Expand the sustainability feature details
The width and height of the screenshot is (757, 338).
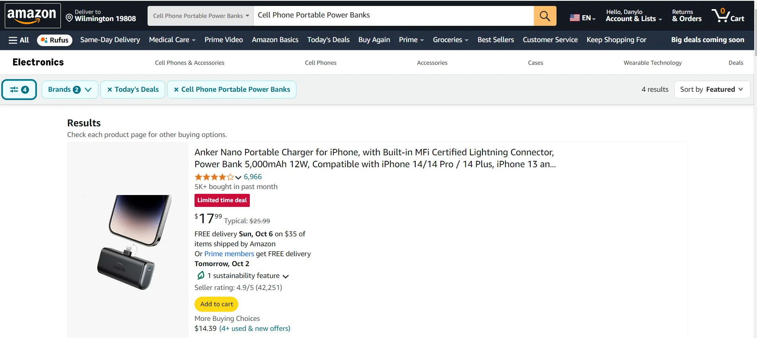tap(286, 276)
